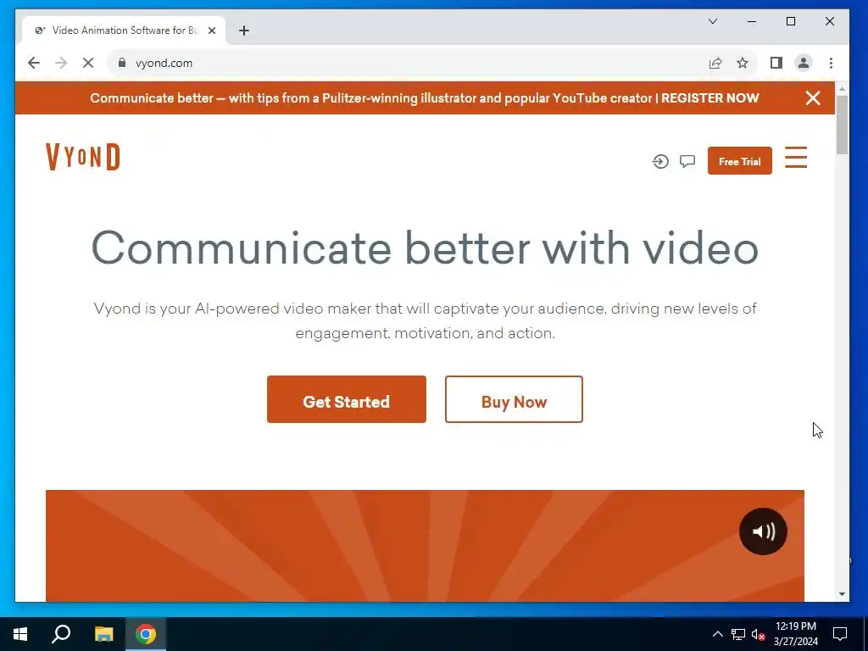Open the Windows notification center

point(840,634)
